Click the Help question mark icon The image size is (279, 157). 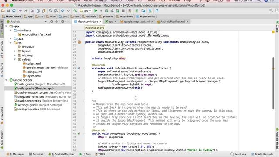click(157, 11)
